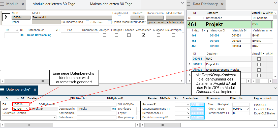Click the DA field containing 100016
278x128 pixels.
pos(21,104)
